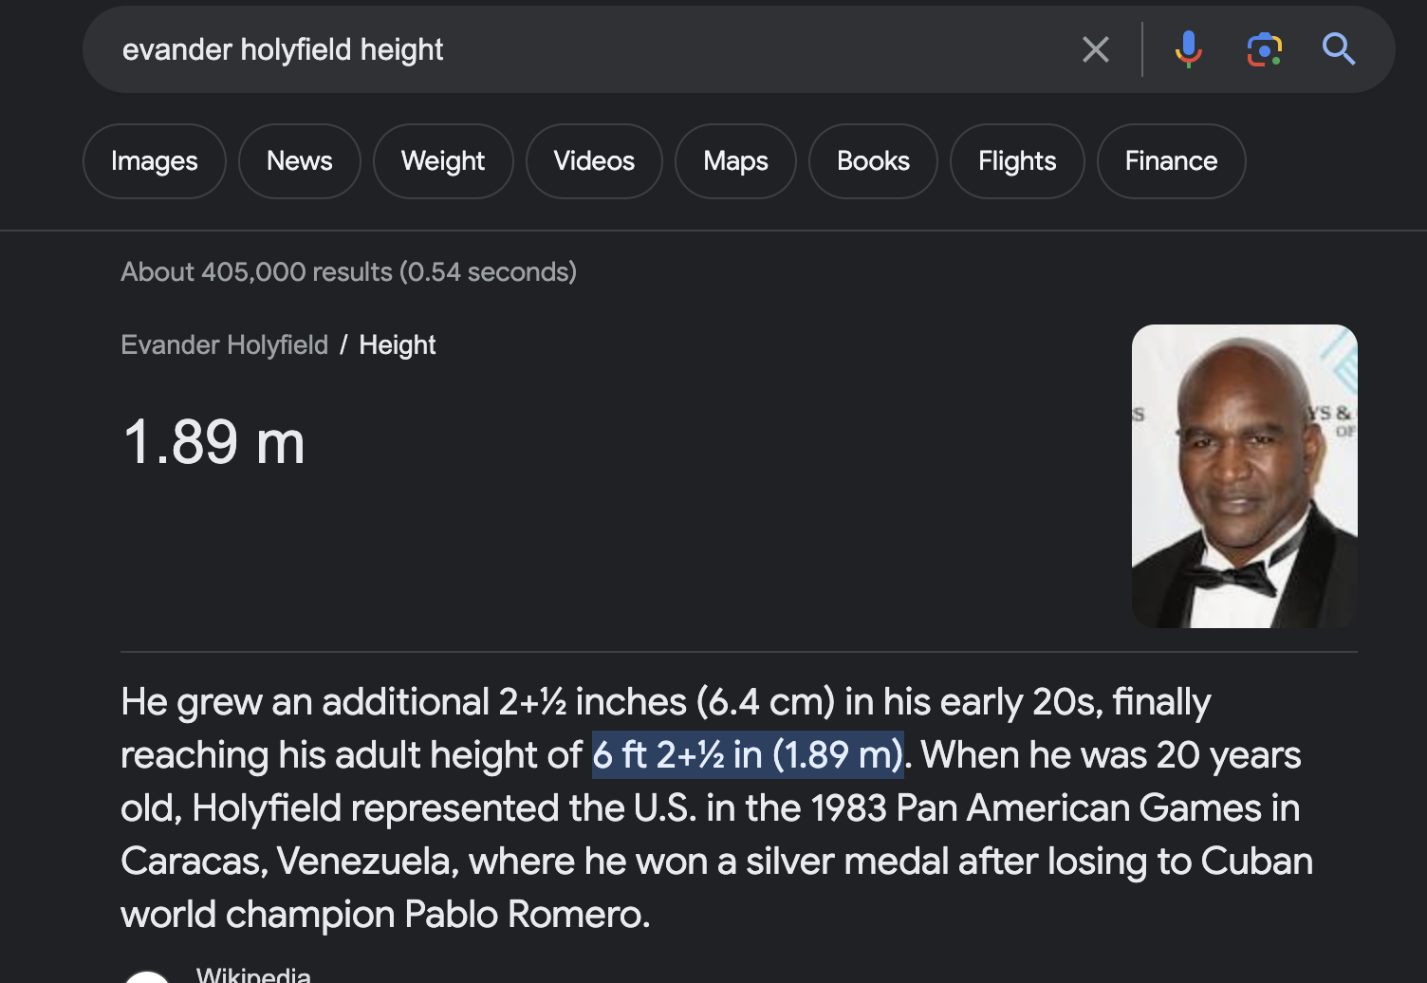Submit search using magnifying glass icon
The width and height of the screenshot is (1427, 983).
[x=1339, y=48]
